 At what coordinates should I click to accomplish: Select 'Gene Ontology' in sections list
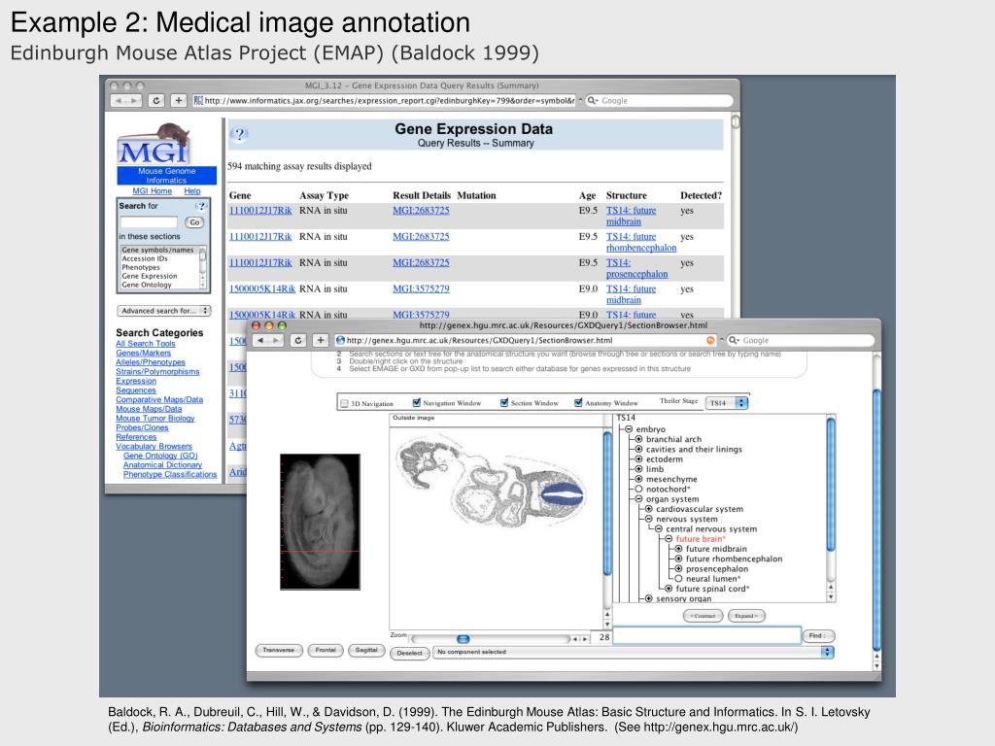coord(158,285)
